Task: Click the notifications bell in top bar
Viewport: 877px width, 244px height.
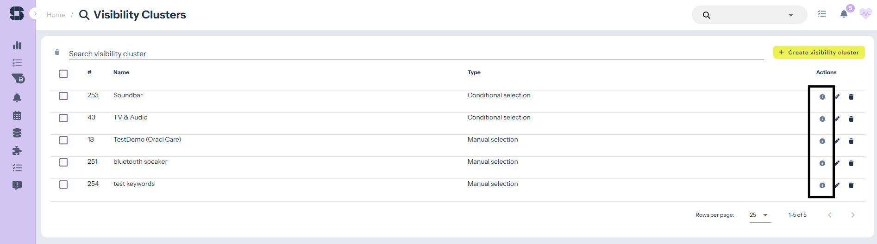Action: (x=844, y=14)
